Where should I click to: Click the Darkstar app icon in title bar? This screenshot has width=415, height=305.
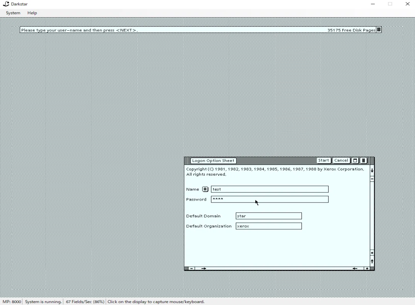pyautogui.click(x=6, y=4)
